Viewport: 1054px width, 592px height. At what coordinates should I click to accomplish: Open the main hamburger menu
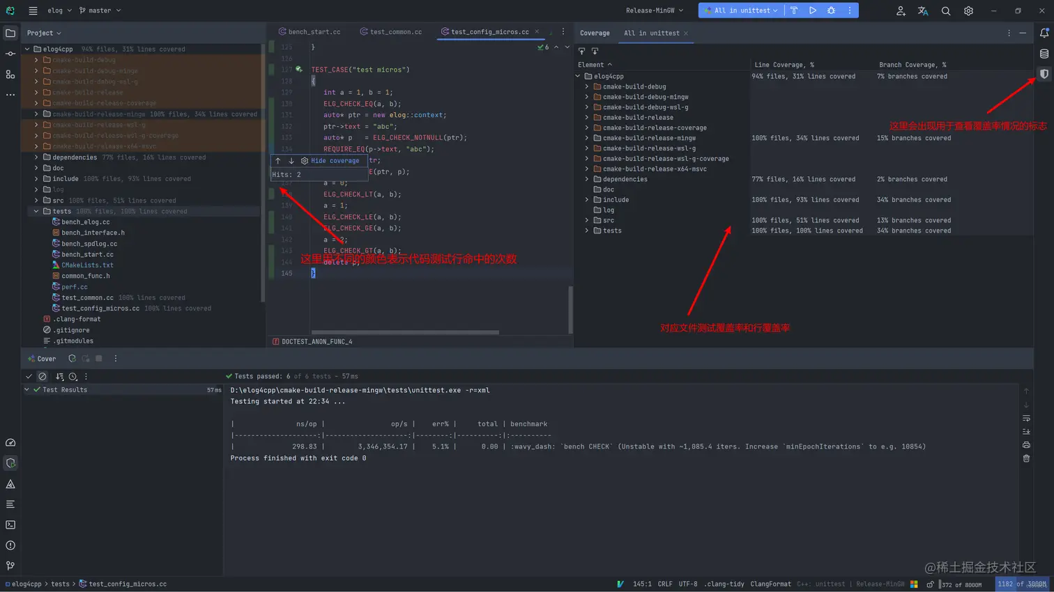click(33, 10)
